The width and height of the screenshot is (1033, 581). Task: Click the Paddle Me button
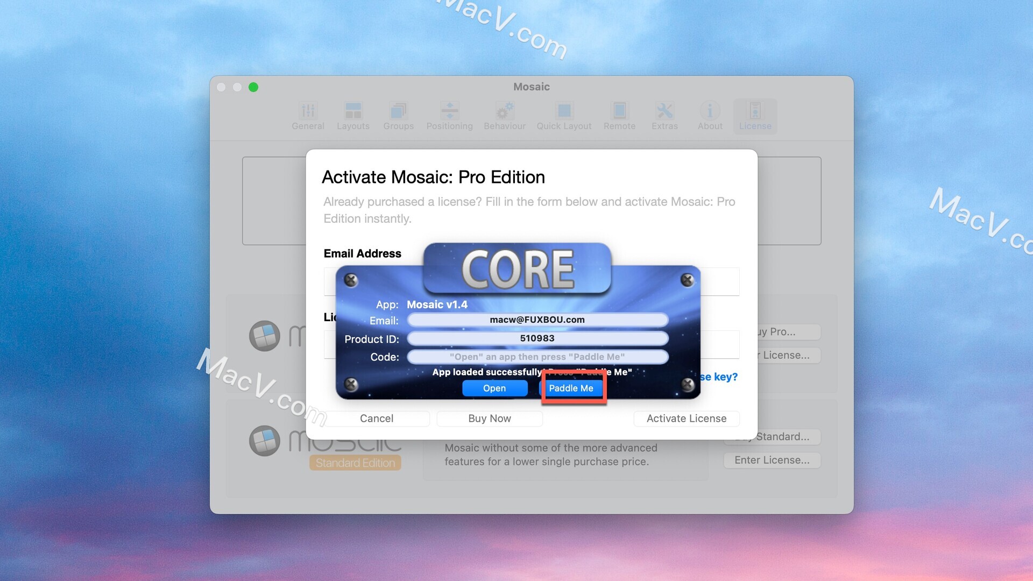click(x=571, y=387)
